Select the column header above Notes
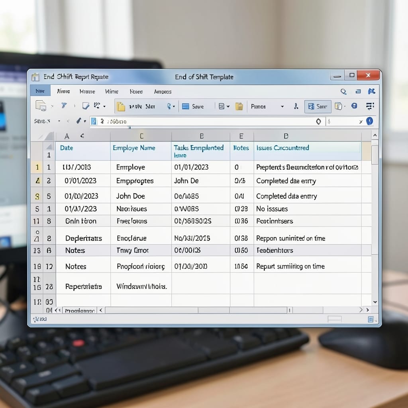Viewport: 408px width, 408px height. coord(242,136)
